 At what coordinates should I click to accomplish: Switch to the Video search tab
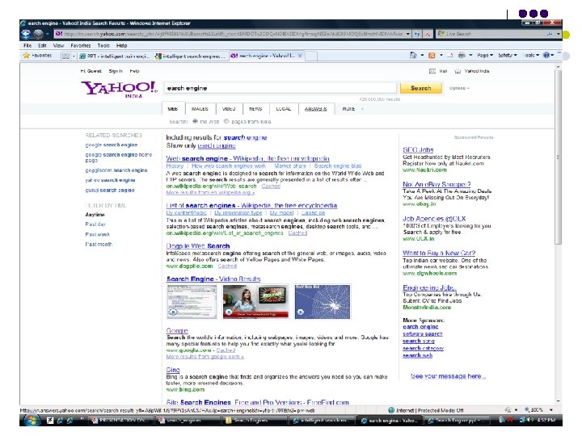pos(229,109)
